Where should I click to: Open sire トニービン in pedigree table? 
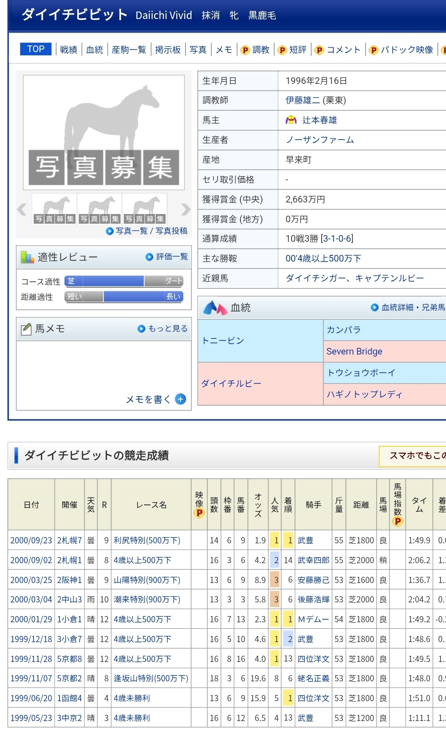[x=223, y=341]
